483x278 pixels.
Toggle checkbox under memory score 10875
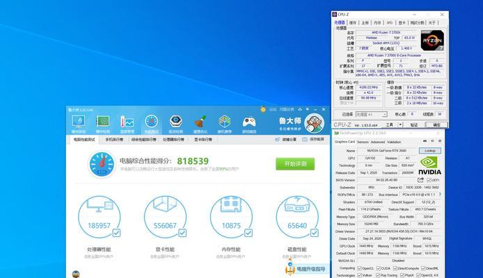coord(248,233)
